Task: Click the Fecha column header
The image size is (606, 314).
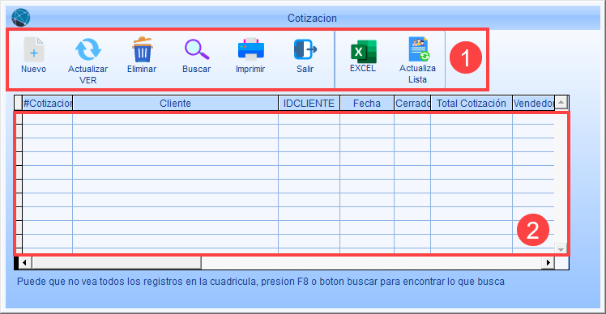Action: click(x=367, y=103)
